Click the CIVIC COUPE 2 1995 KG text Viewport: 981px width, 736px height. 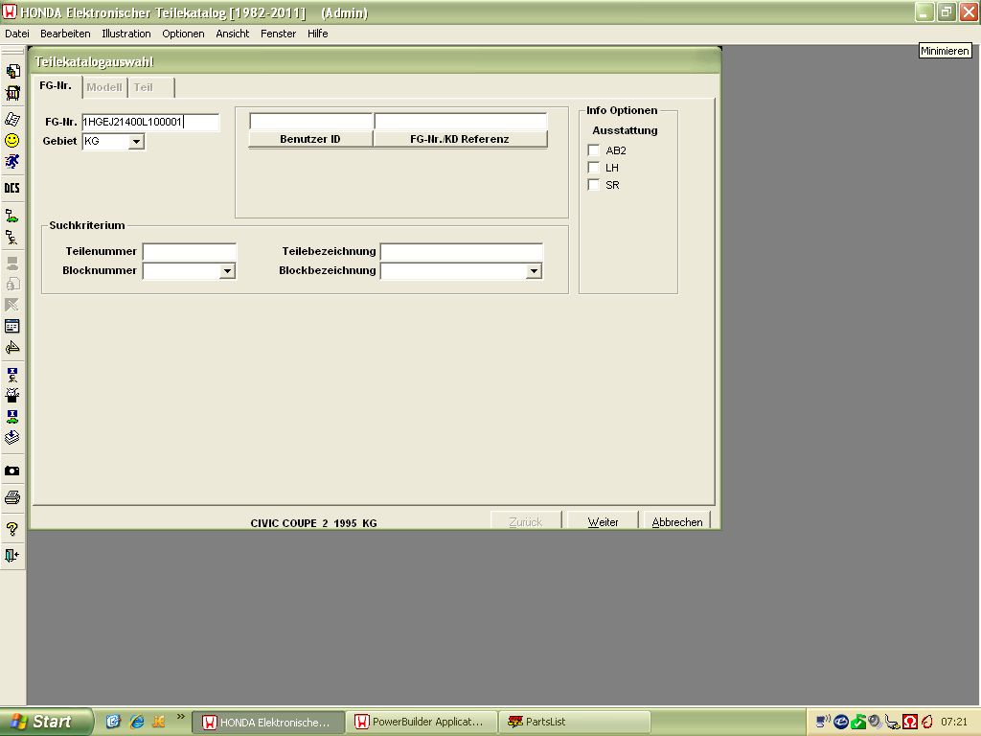pos(313,523)
